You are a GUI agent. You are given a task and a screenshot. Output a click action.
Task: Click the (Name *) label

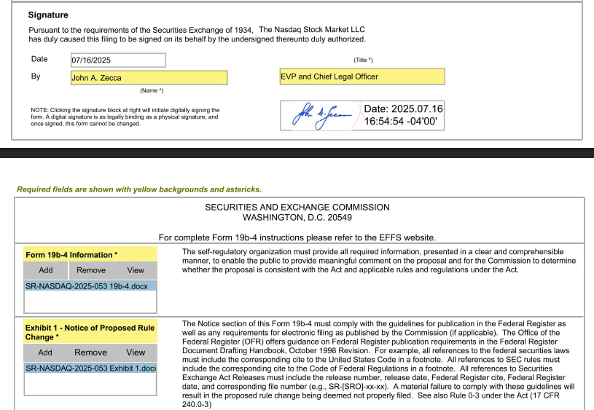[x=152, y=90]
